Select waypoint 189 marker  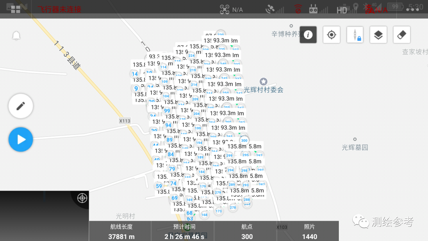click(201, 157)
